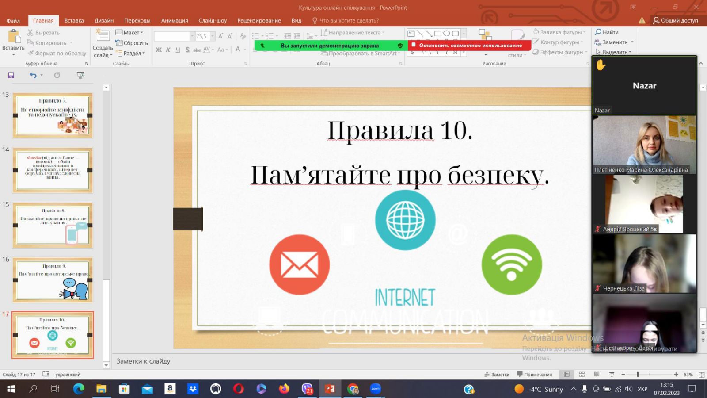Switch to the Анимация tab
The height and width of the screenshot is (398, 707).
pyautogui.click(x=175, y=20)
